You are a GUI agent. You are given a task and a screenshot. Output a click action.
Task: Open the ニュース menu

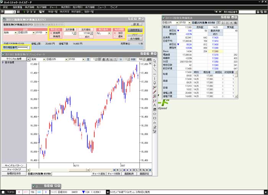[x=102, y=7]
